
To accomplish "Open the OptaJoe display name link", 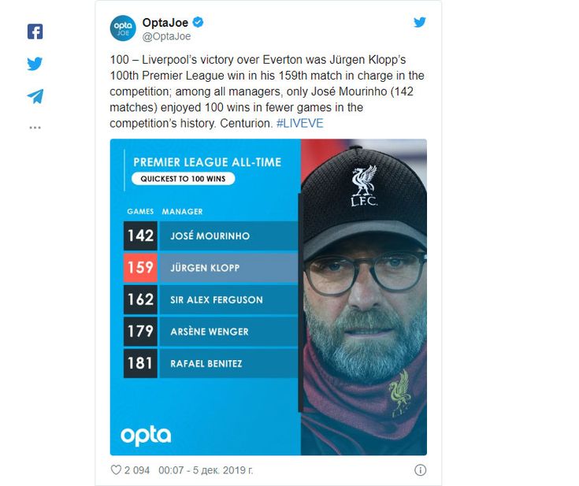I will pyautogui.click(x=165, y=23).
